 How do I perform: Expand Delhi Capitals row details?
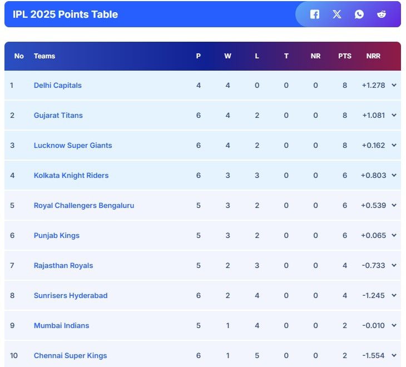pyautogui.click(x=394, y=85)
